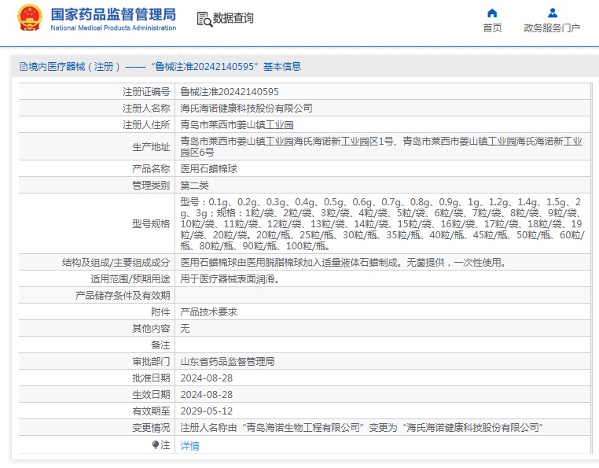Click the 管理类别 row label
The width and height of the screenshot is (599, 468).
point(151,186)
